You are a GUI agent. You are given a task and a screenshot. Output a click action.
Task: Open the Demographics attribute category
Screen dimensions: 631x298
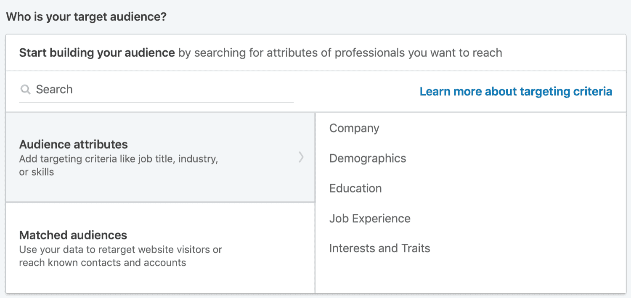(368, 158)
